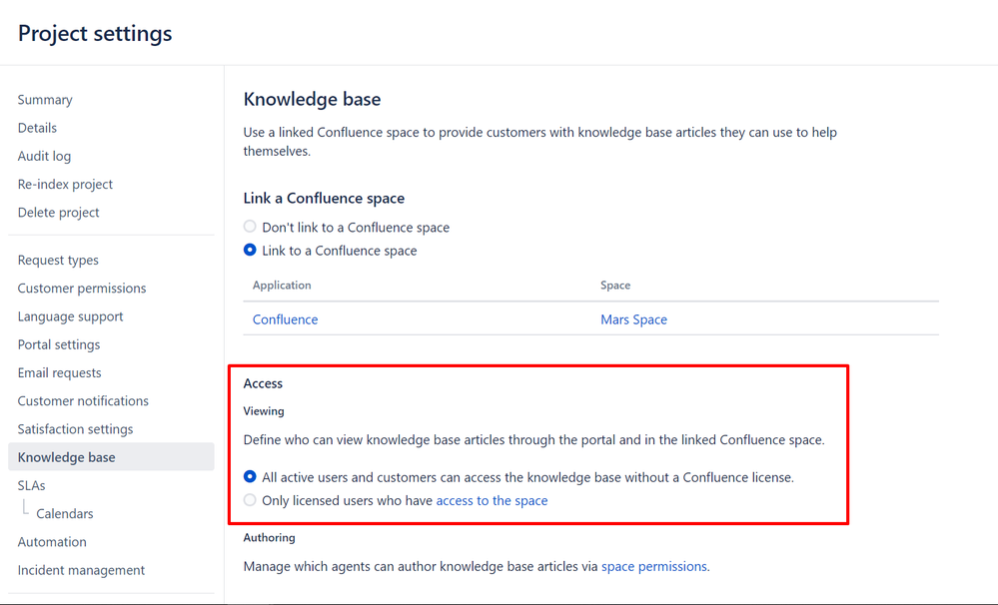Open Customer notifications settings
This screenshot has width=998, height=605.
tap(83, 400)
